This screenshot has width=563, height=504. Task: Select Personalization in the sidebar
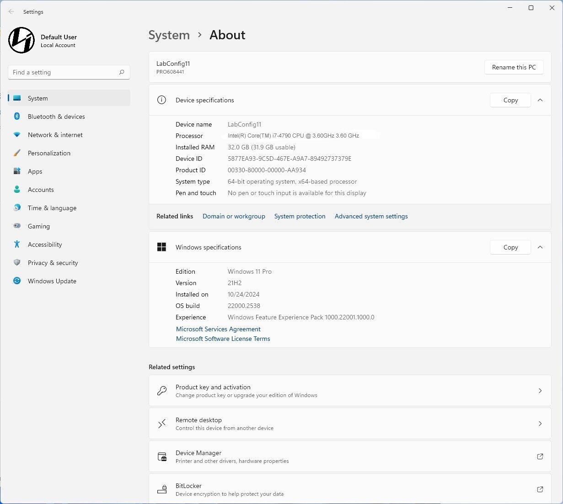pyautogui.click(x=69, y=153)
